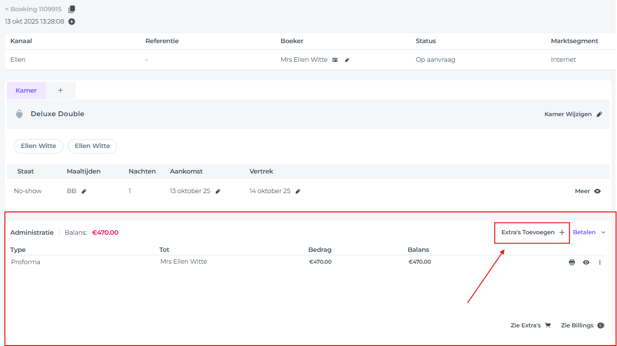Copy booking number 1109915 icon

point(72,9)
